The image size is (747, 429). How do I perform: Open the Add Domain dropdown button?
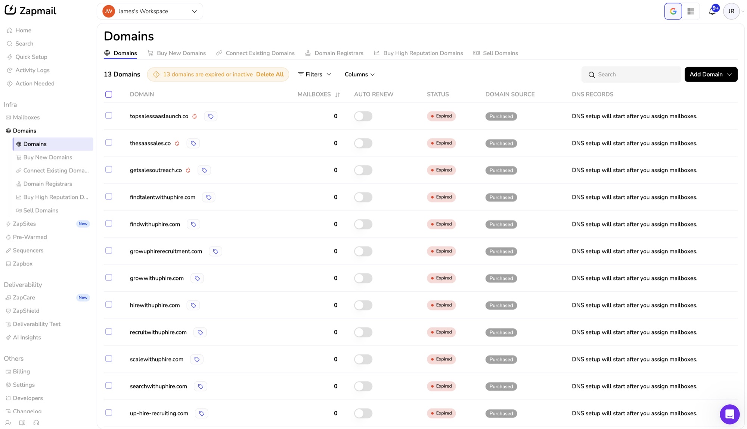click(711, 74)
